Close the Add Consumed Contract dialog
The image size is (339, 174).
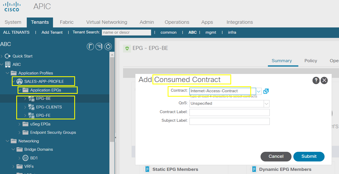tap(324, 80)
